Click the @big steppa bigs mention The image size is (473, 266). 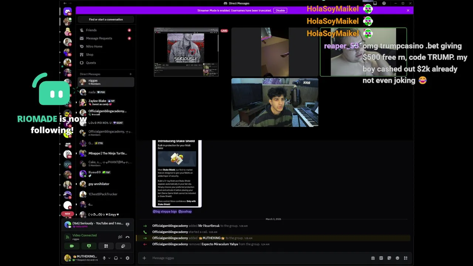tap(165, 212)
